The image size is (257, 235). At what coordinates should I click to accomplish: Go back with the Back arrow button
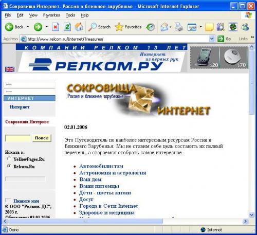(x=14, y=27)
